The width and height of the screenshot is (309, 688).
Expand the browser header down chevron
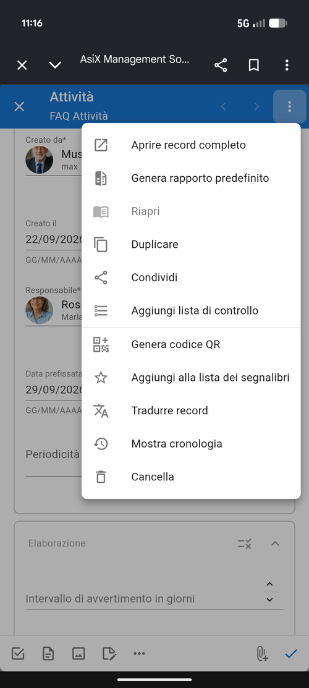(x=55, y=66)
